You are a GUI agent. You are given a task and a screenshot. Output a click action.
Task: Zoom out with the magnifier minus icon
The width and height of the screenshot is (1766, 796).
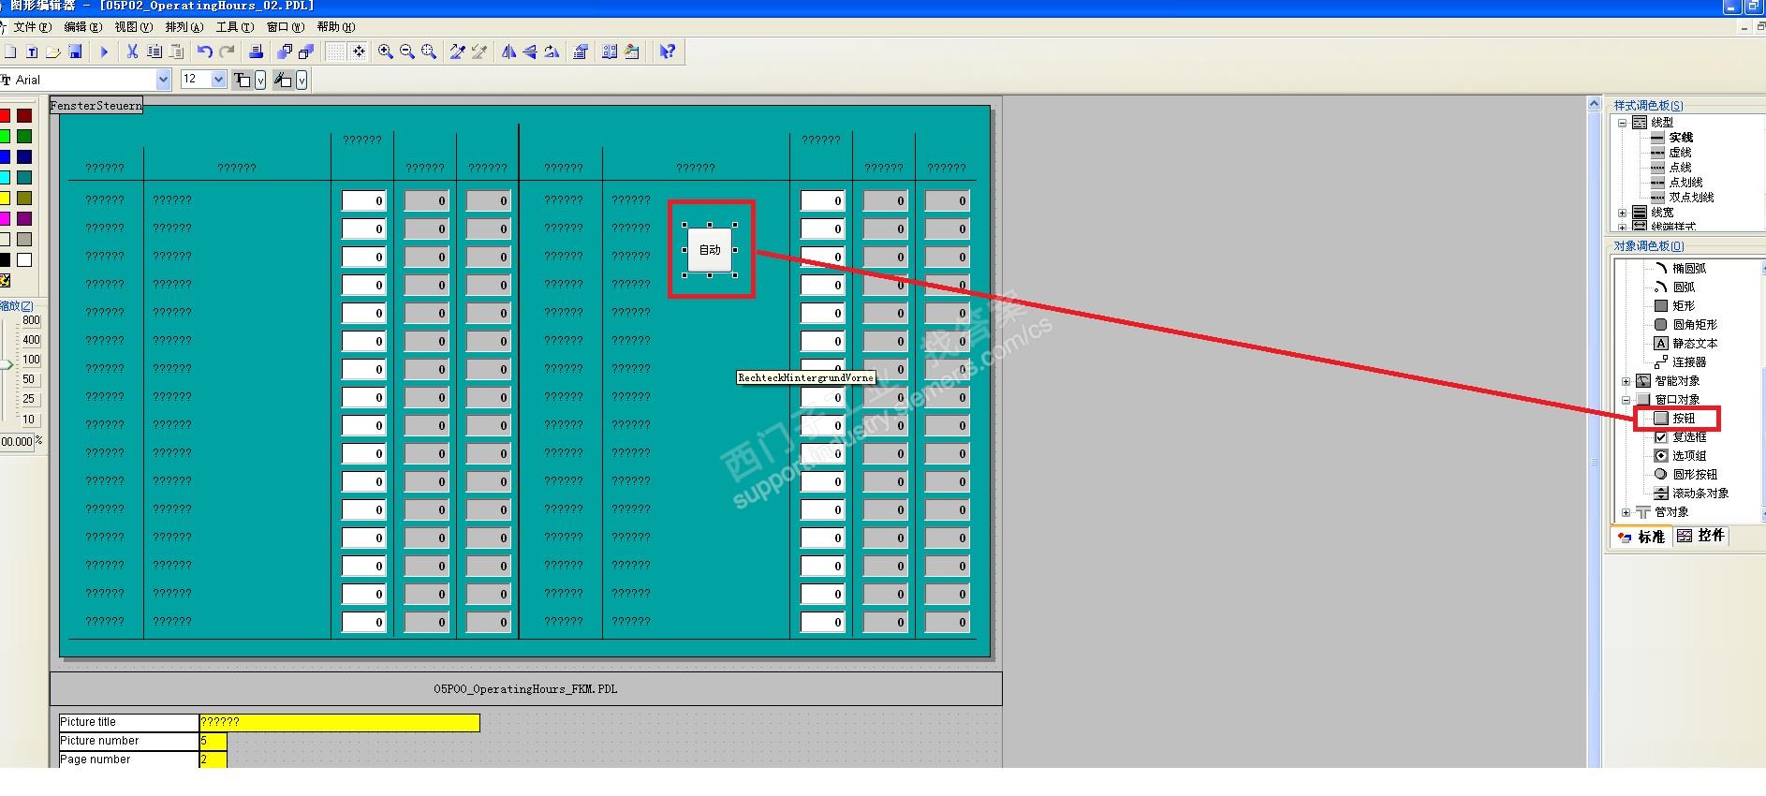[x=406, y=52]
